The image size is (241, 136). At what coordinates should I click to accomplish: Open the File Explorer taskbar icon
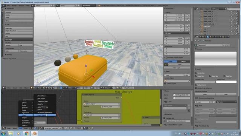click(11, 133)
